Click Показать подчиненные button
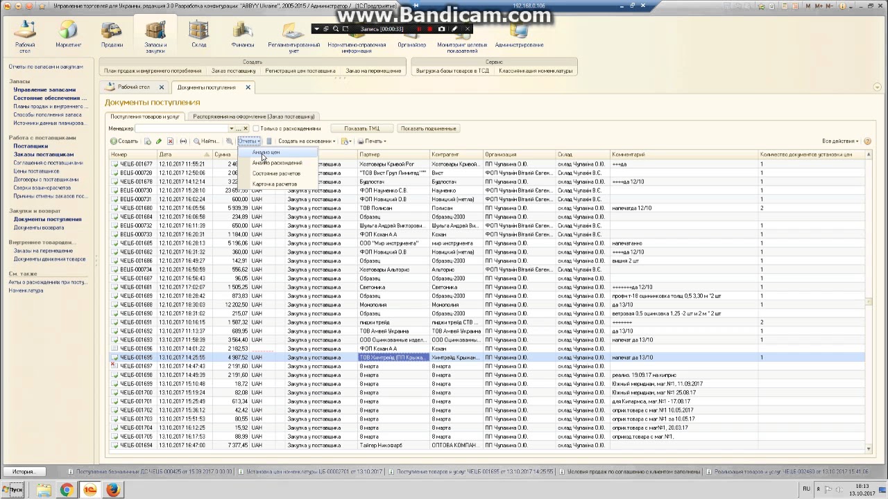888x499 pixels. pyautogui.click(x=428, y=129)
